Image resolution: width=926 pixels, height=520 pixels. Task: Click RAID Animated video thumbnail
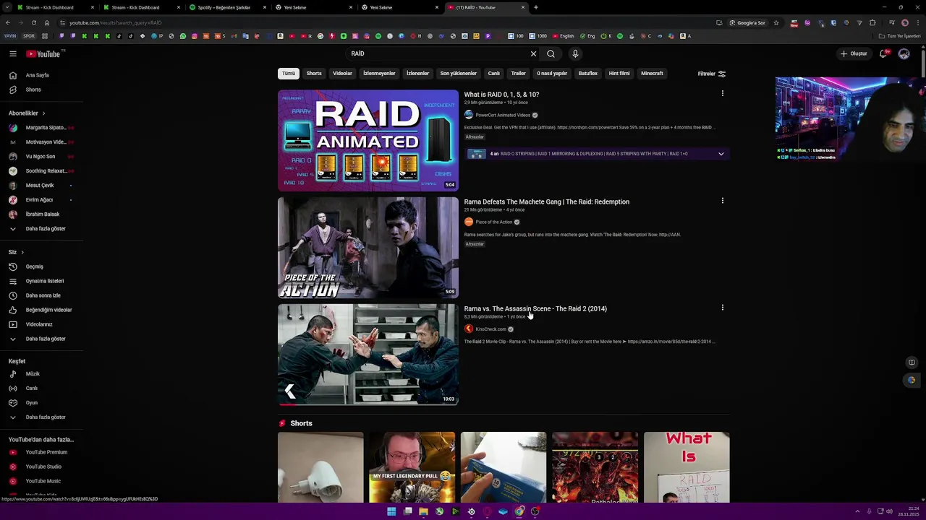[368, 140]
